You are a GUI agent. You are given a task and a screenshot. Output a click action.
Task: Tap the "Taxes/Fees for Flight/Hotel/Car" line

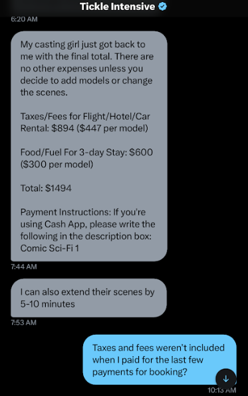[85, 117]
